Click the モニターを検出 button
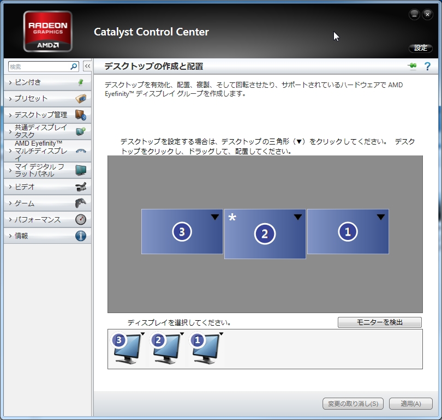Image resolution: width=442 pixels, height=420 pixels. coord(380,322)
